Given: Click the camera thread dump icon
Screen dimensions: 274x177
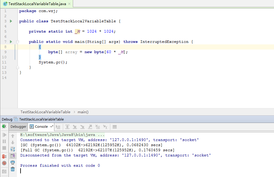Looking at the screenshot, I should (4, 172).
